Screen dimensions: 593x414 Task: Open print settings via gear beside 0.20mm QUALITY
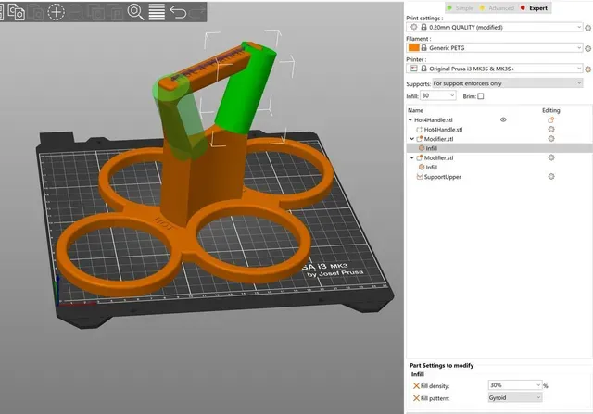click(587, 28)
